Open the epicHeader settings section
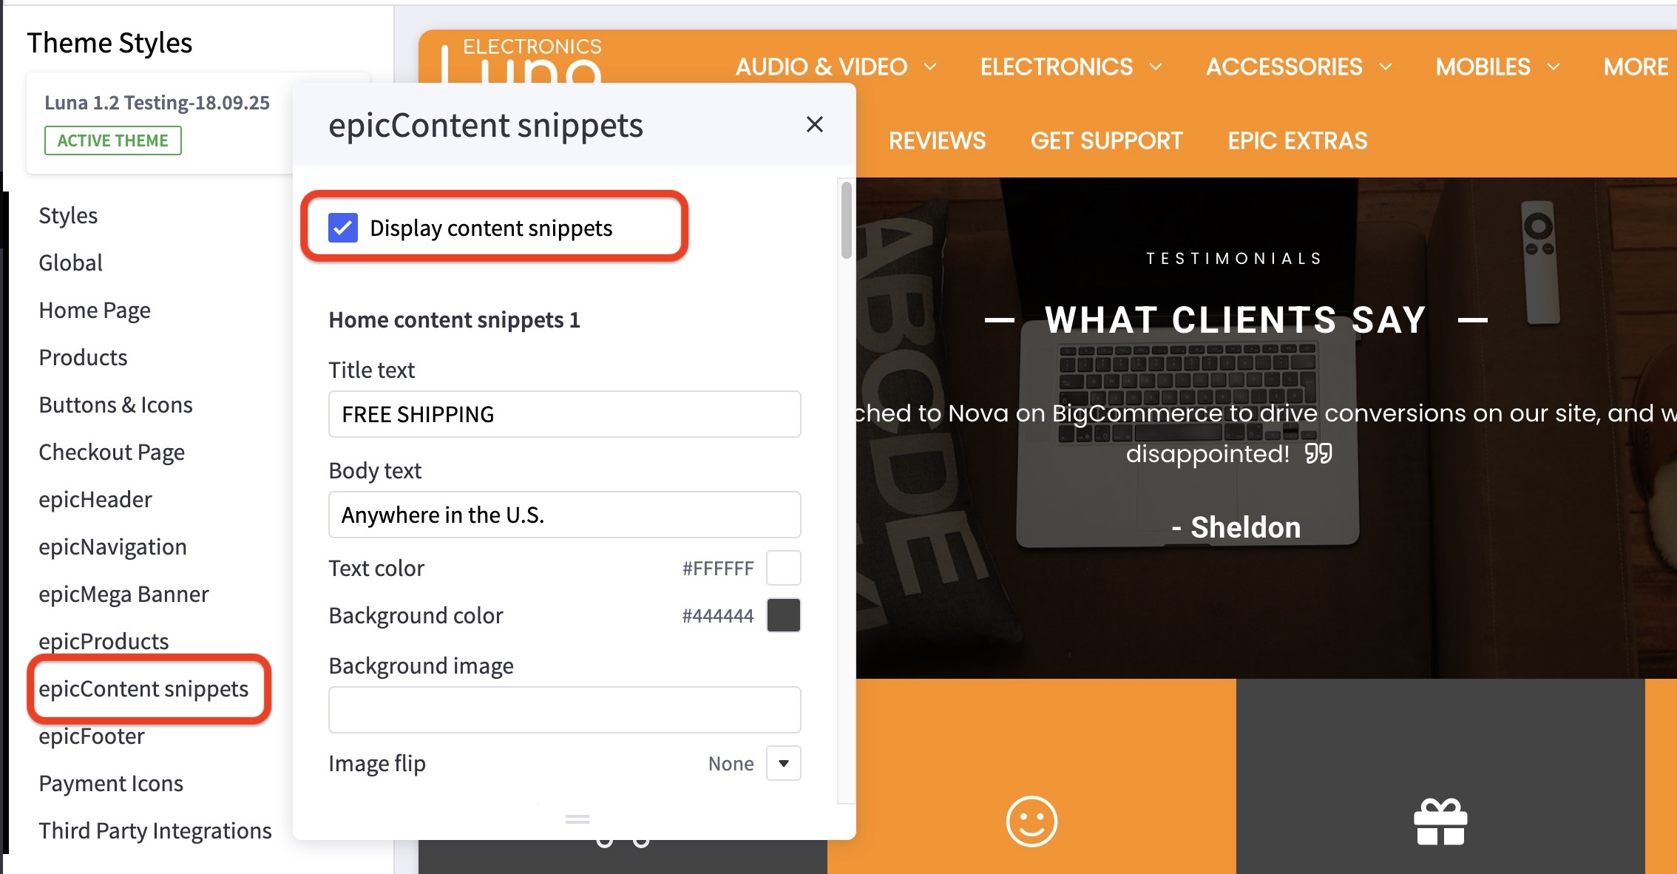The height and width of the screenshot is (874, 1677). coord(95,499)
